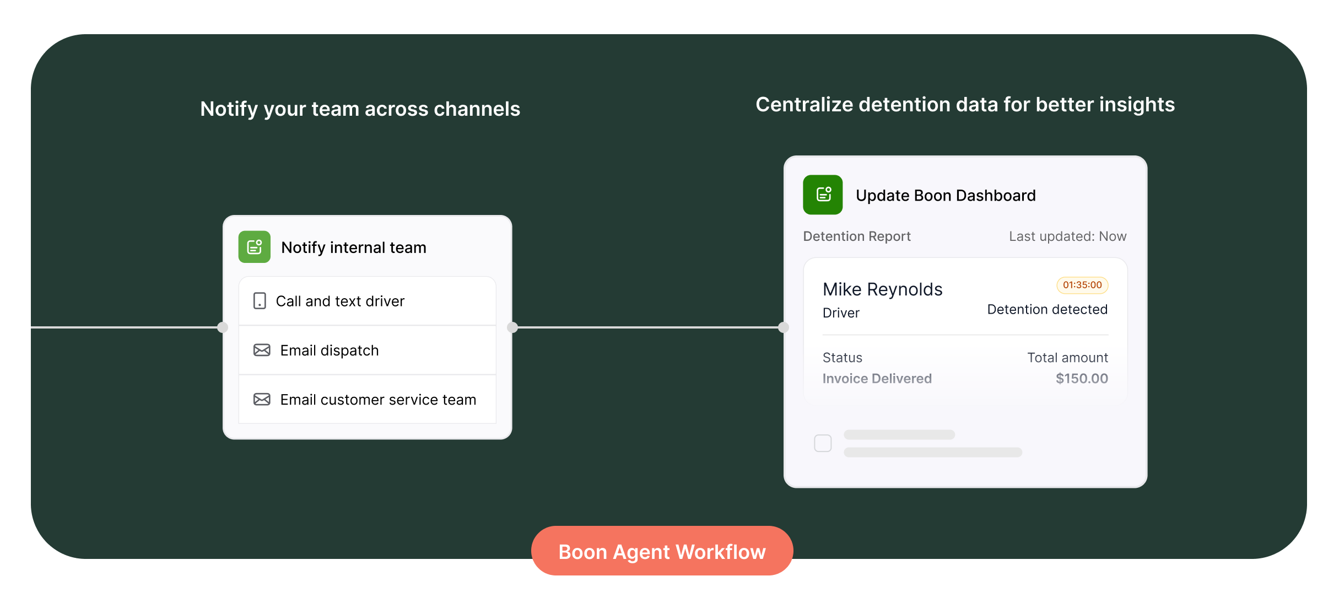Select the Email dispatch row
This screenshot has height=592, width=1339.
click(x=368, y=350)
